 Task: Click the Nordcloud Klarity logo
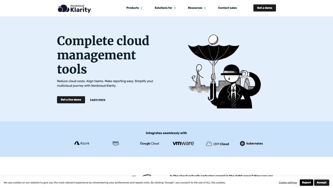pyautogui.click(x=74, y=8)
